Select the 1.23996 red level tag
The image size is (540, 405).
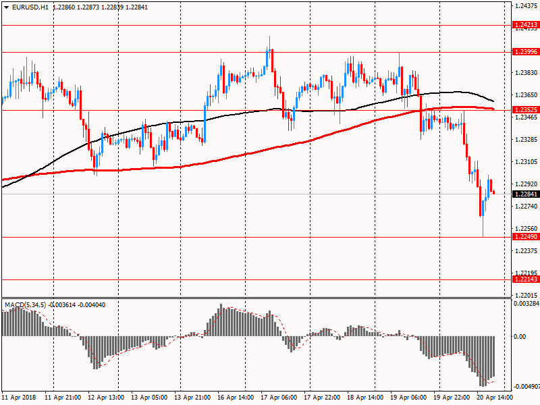tap(526, 52)
